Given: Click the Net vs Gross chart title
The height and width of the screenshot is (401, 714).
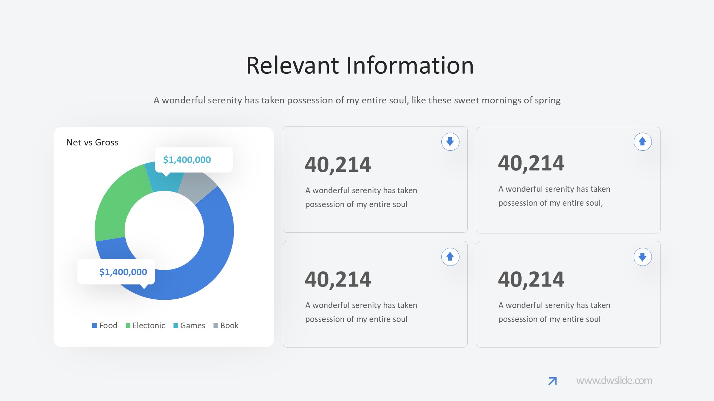Looking at the screenshot, I should [x=92, y=142].
